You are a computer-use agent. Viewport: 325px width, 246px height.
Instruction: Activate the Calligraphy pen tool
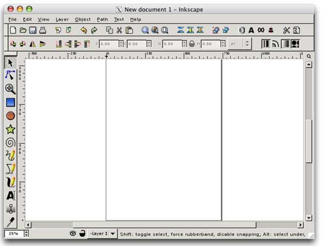point(11,182)
